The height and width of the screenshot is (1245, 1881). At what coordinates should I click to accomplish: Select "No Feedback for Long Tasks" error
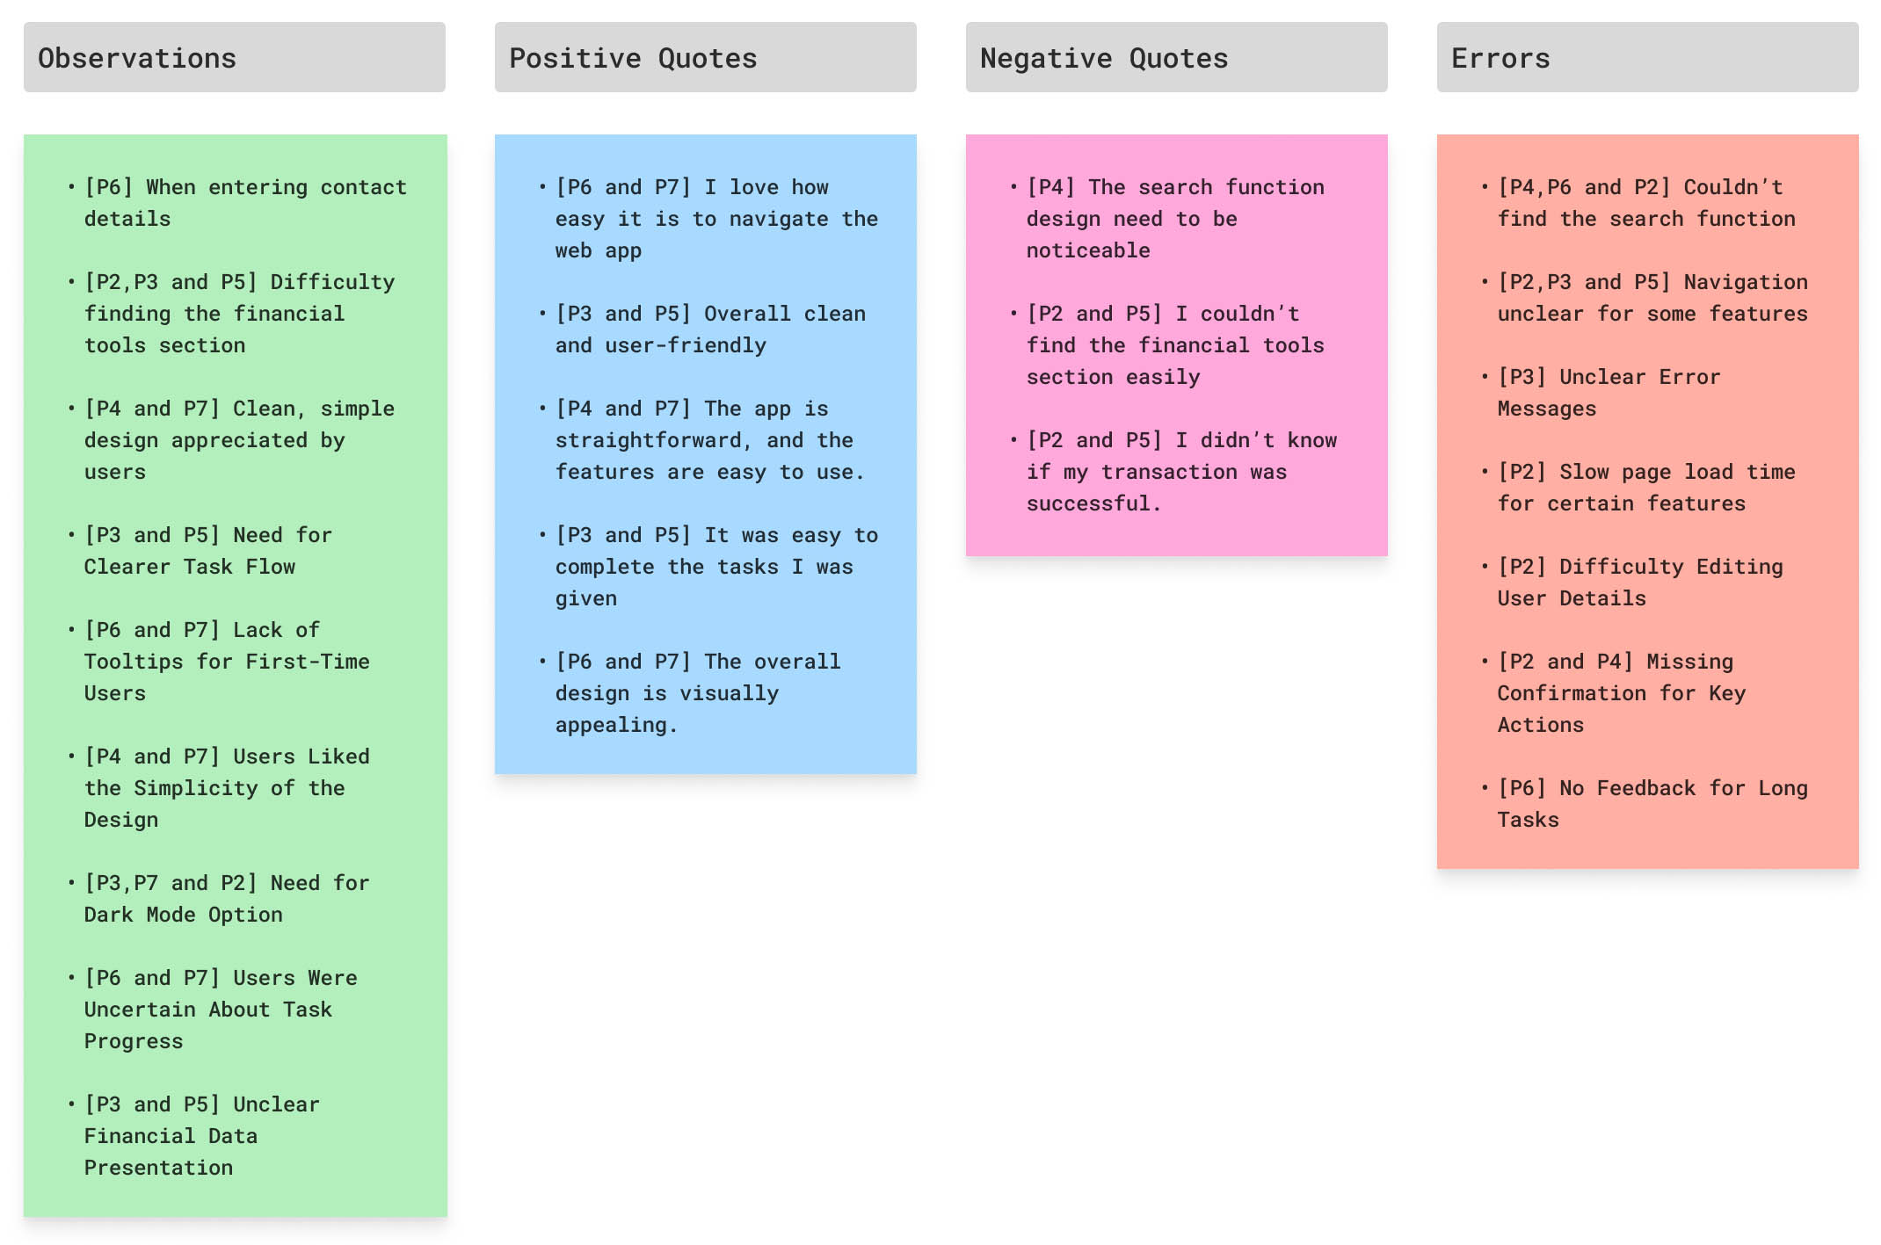click(1652, 804)
